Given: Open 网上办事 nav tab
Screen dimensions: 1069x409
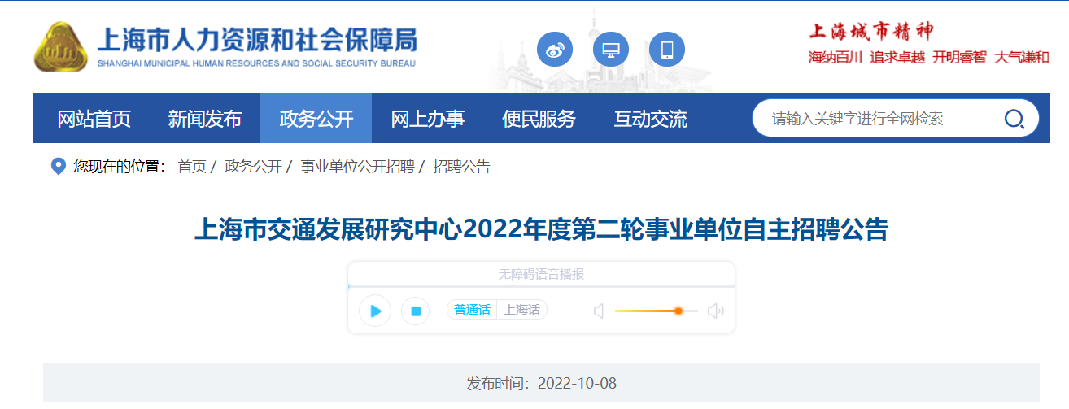Looking at the screenshot, I should (x=428, y=118).
